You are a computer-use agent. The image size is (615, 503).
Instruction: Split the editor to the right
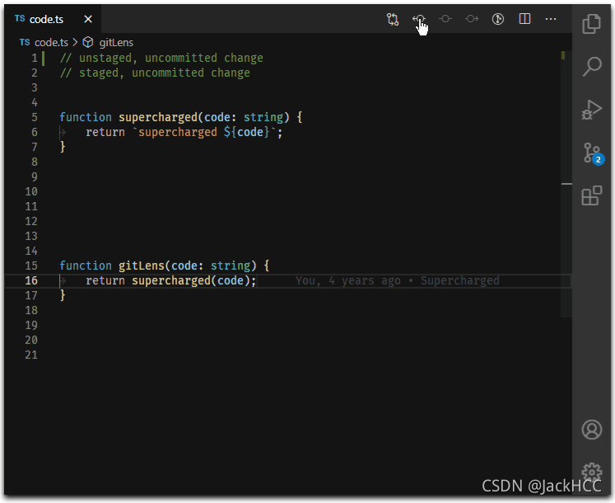click(x=524, y=19)
